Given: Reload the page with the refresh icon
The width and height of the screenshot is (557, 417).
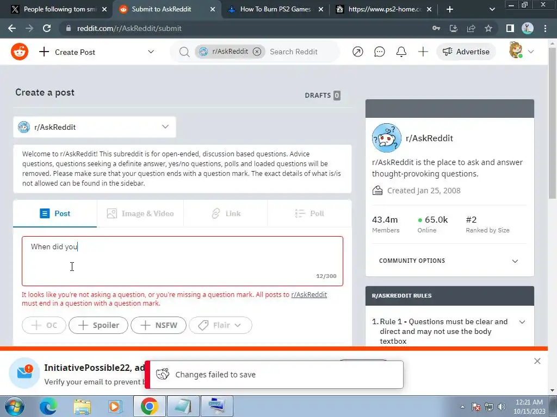Looking at the screenshot, I should pos(47,28).
